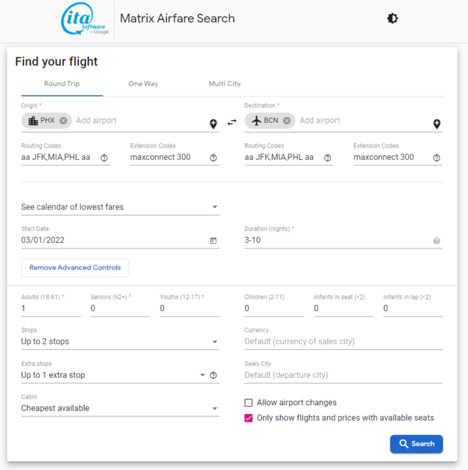Toggle the dark theme brightness icon

(x=392, y=19)
